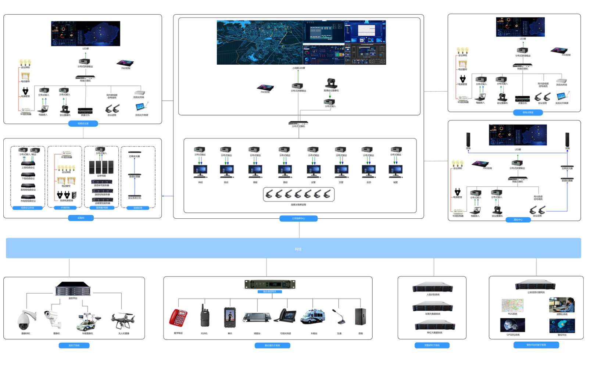Image resolution: width=591 pixels, height=376 pixels.
Task: Click the 小间距LED屏 video wall image
Action: [301, 43]
